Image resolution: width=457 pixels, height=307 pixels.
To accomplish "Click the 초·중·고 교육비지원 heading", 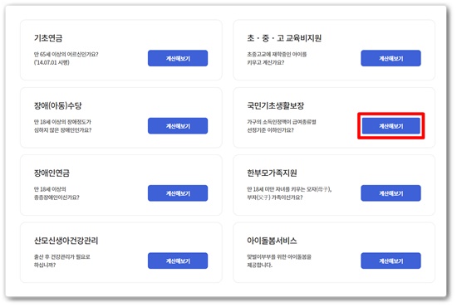I will click(284, 38).
